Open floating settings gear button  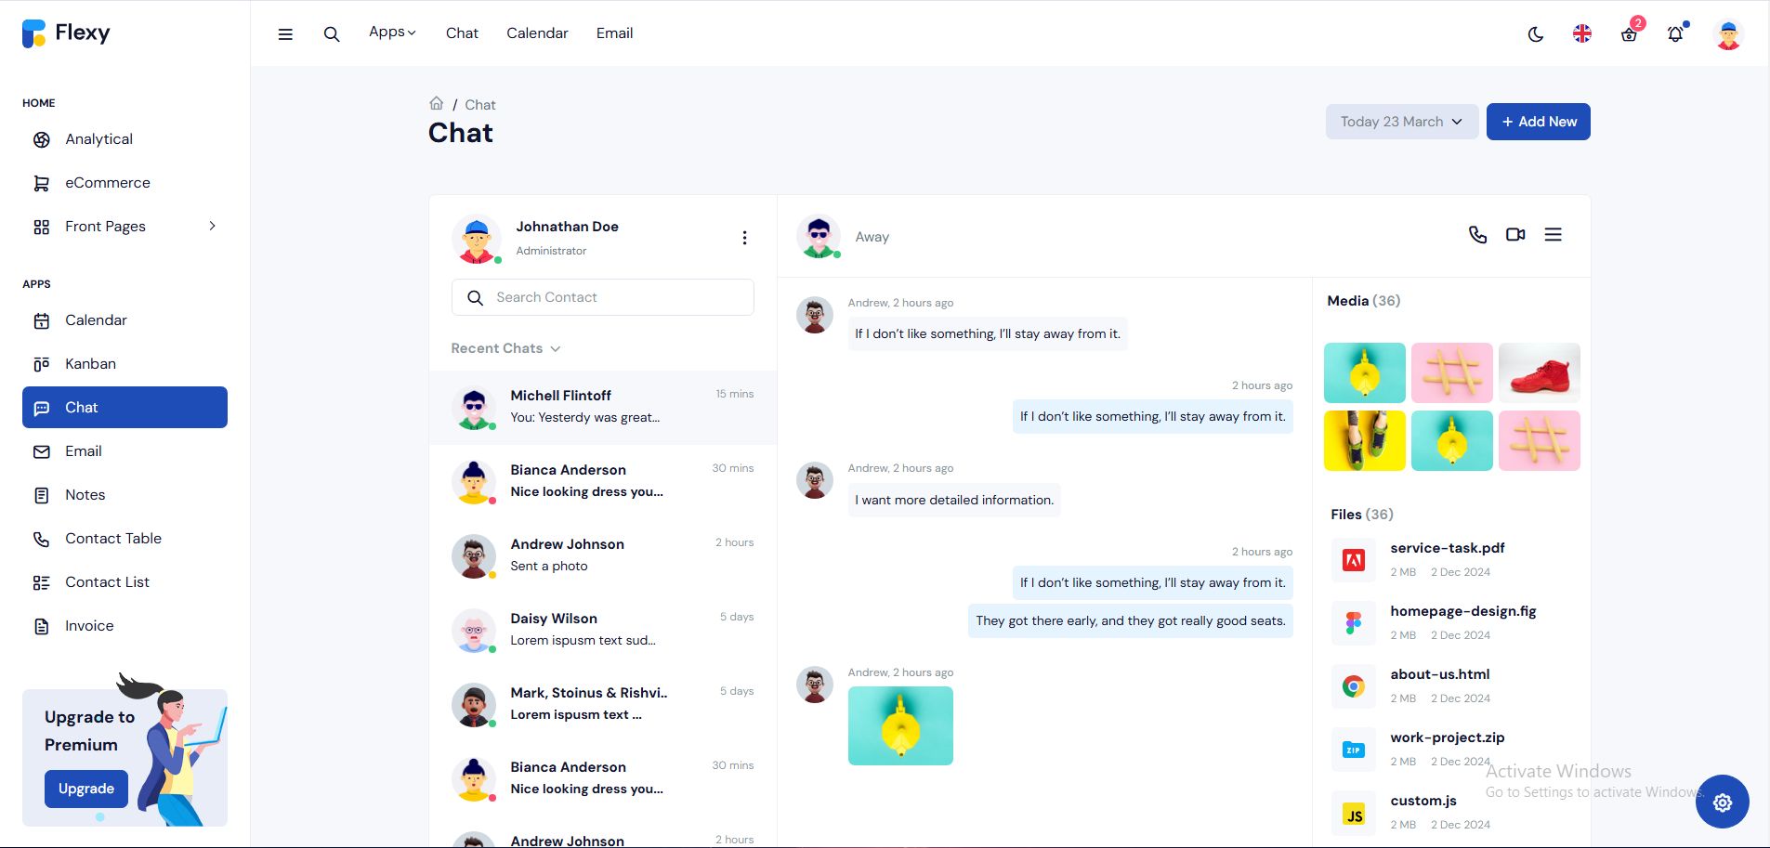pyautogui.click(x=1723, y=802)
